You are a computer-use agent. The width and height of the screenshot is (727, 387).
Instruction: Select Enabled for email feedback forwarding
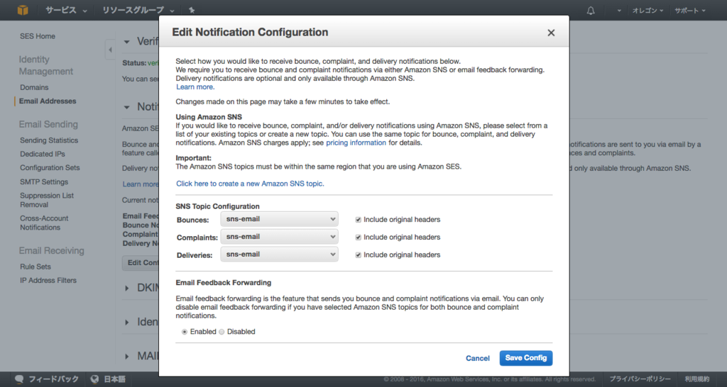coord(185,332)
